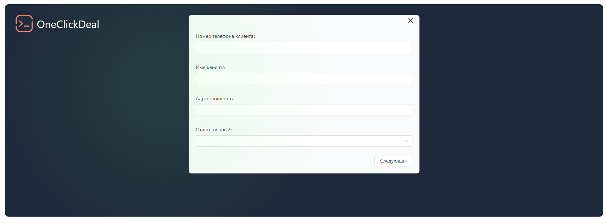Click the Имя клиента label
This screenshot has width=606, height=223.
point(211,68)
